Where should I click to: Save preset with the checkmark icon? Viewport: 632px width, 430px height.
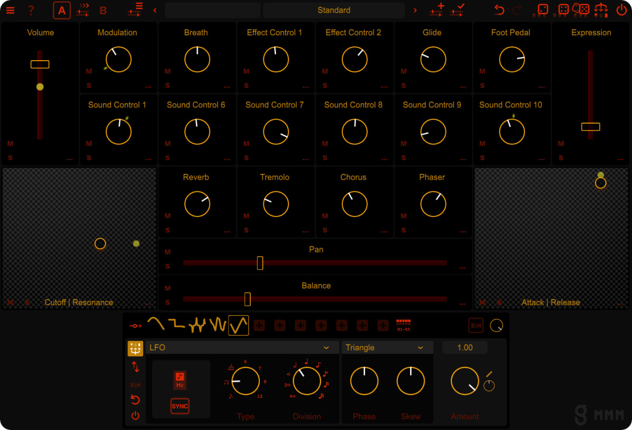point(457,9)
